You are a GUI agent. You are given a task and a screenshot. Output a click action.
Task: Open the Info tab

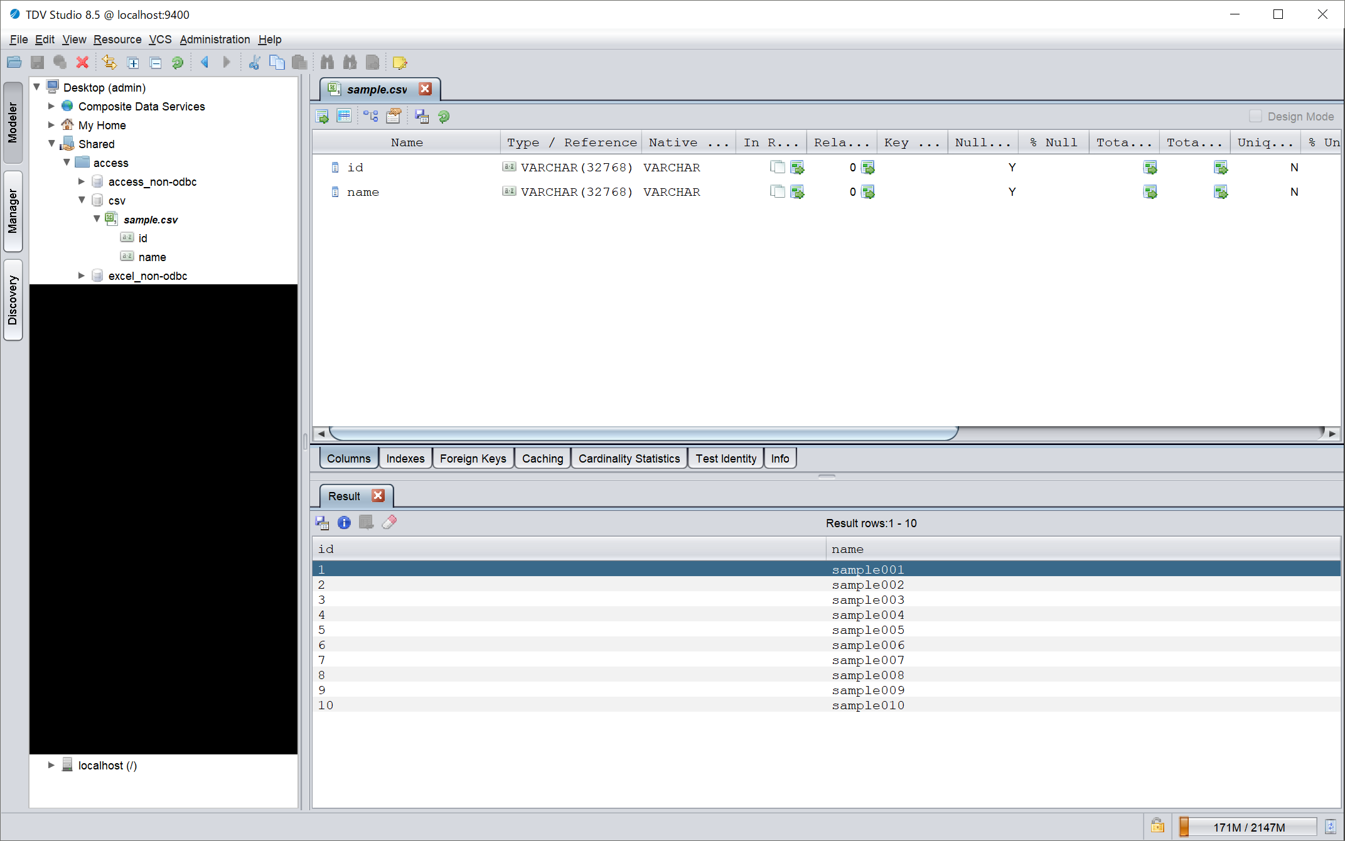780,458
